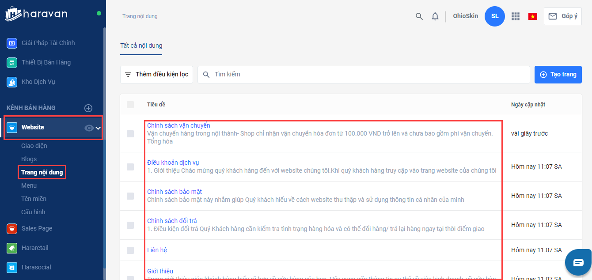Open Thêm điều kiện lọc filter dropdown
The image size is (592, 280).
[156, 75]
